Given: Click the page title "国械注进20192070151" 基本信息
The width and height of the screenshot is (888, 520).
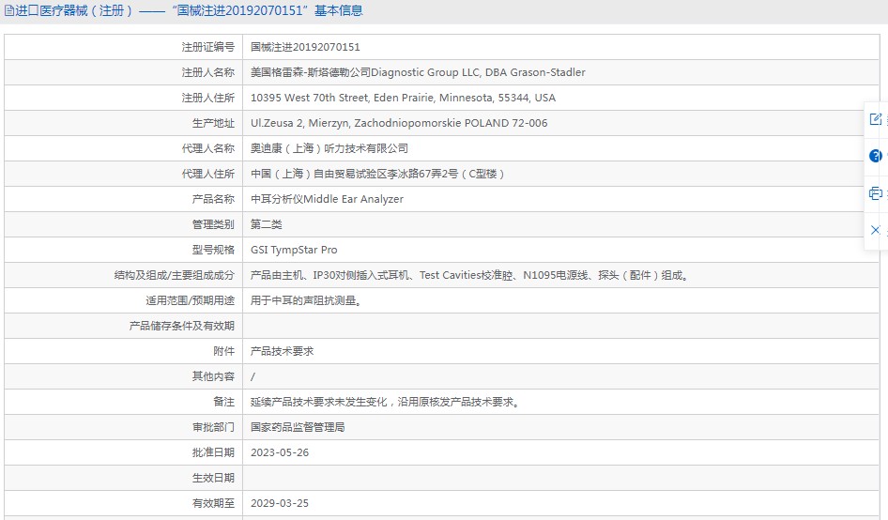Looking at the screenshot, I should [x=268, y=10].
